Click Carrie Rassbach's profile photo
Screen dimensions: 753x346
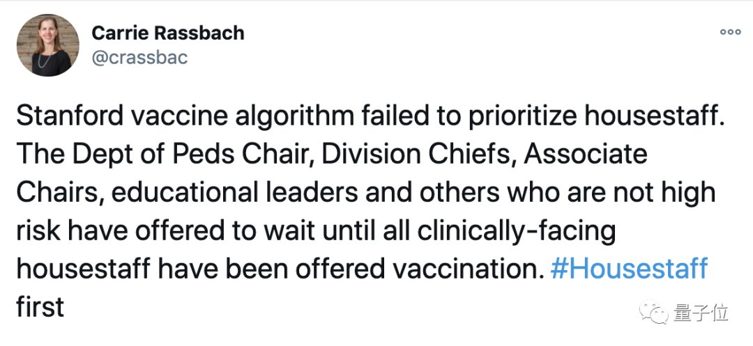click(48, 45)
